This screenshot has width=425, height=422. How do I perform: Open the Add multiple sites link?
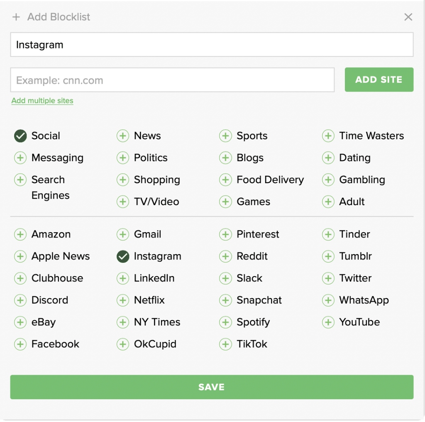42,101
